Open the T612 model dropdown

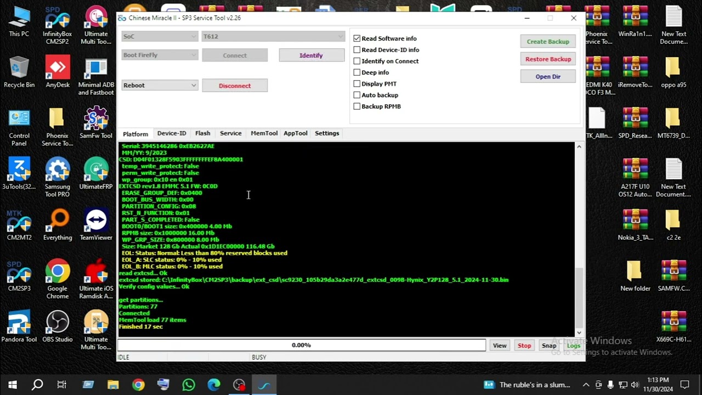point(273,36)
